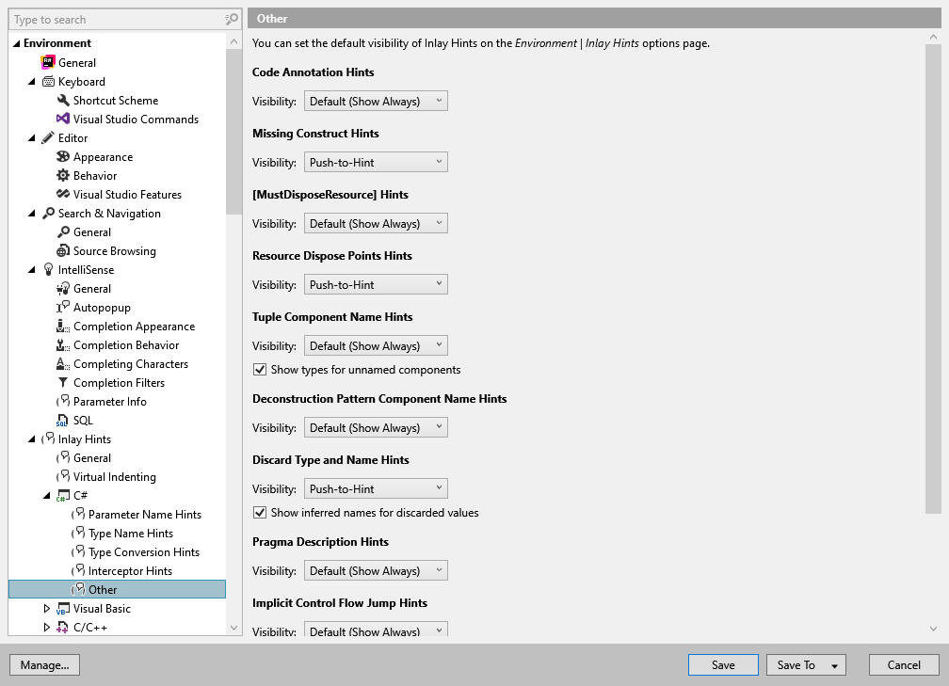Collapse the Environment tree node
Screen dimensions: 949x686
(x=16, y=43)
